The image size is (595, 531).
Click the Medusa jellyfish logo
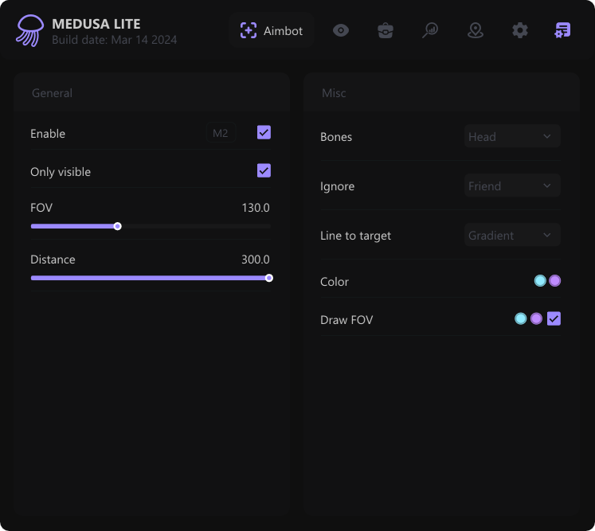[30, 30]
